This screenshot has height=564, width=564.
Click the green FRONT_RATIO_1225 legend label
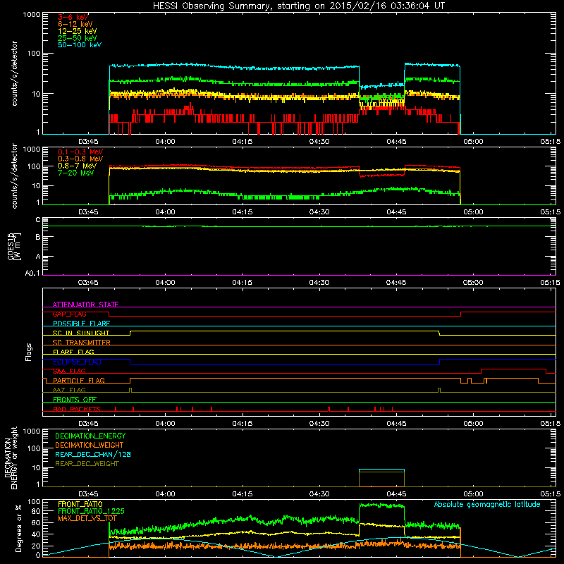click(91, 512)
